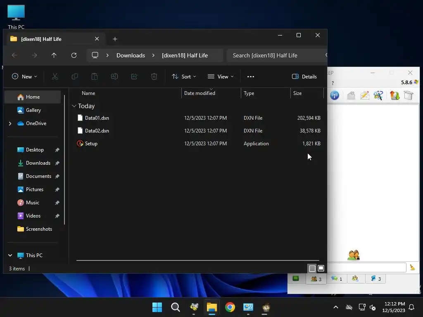The height and width of the screenshot is (317, 423).
Task: Toggle the Details pane button
Action: coord(304,76)
